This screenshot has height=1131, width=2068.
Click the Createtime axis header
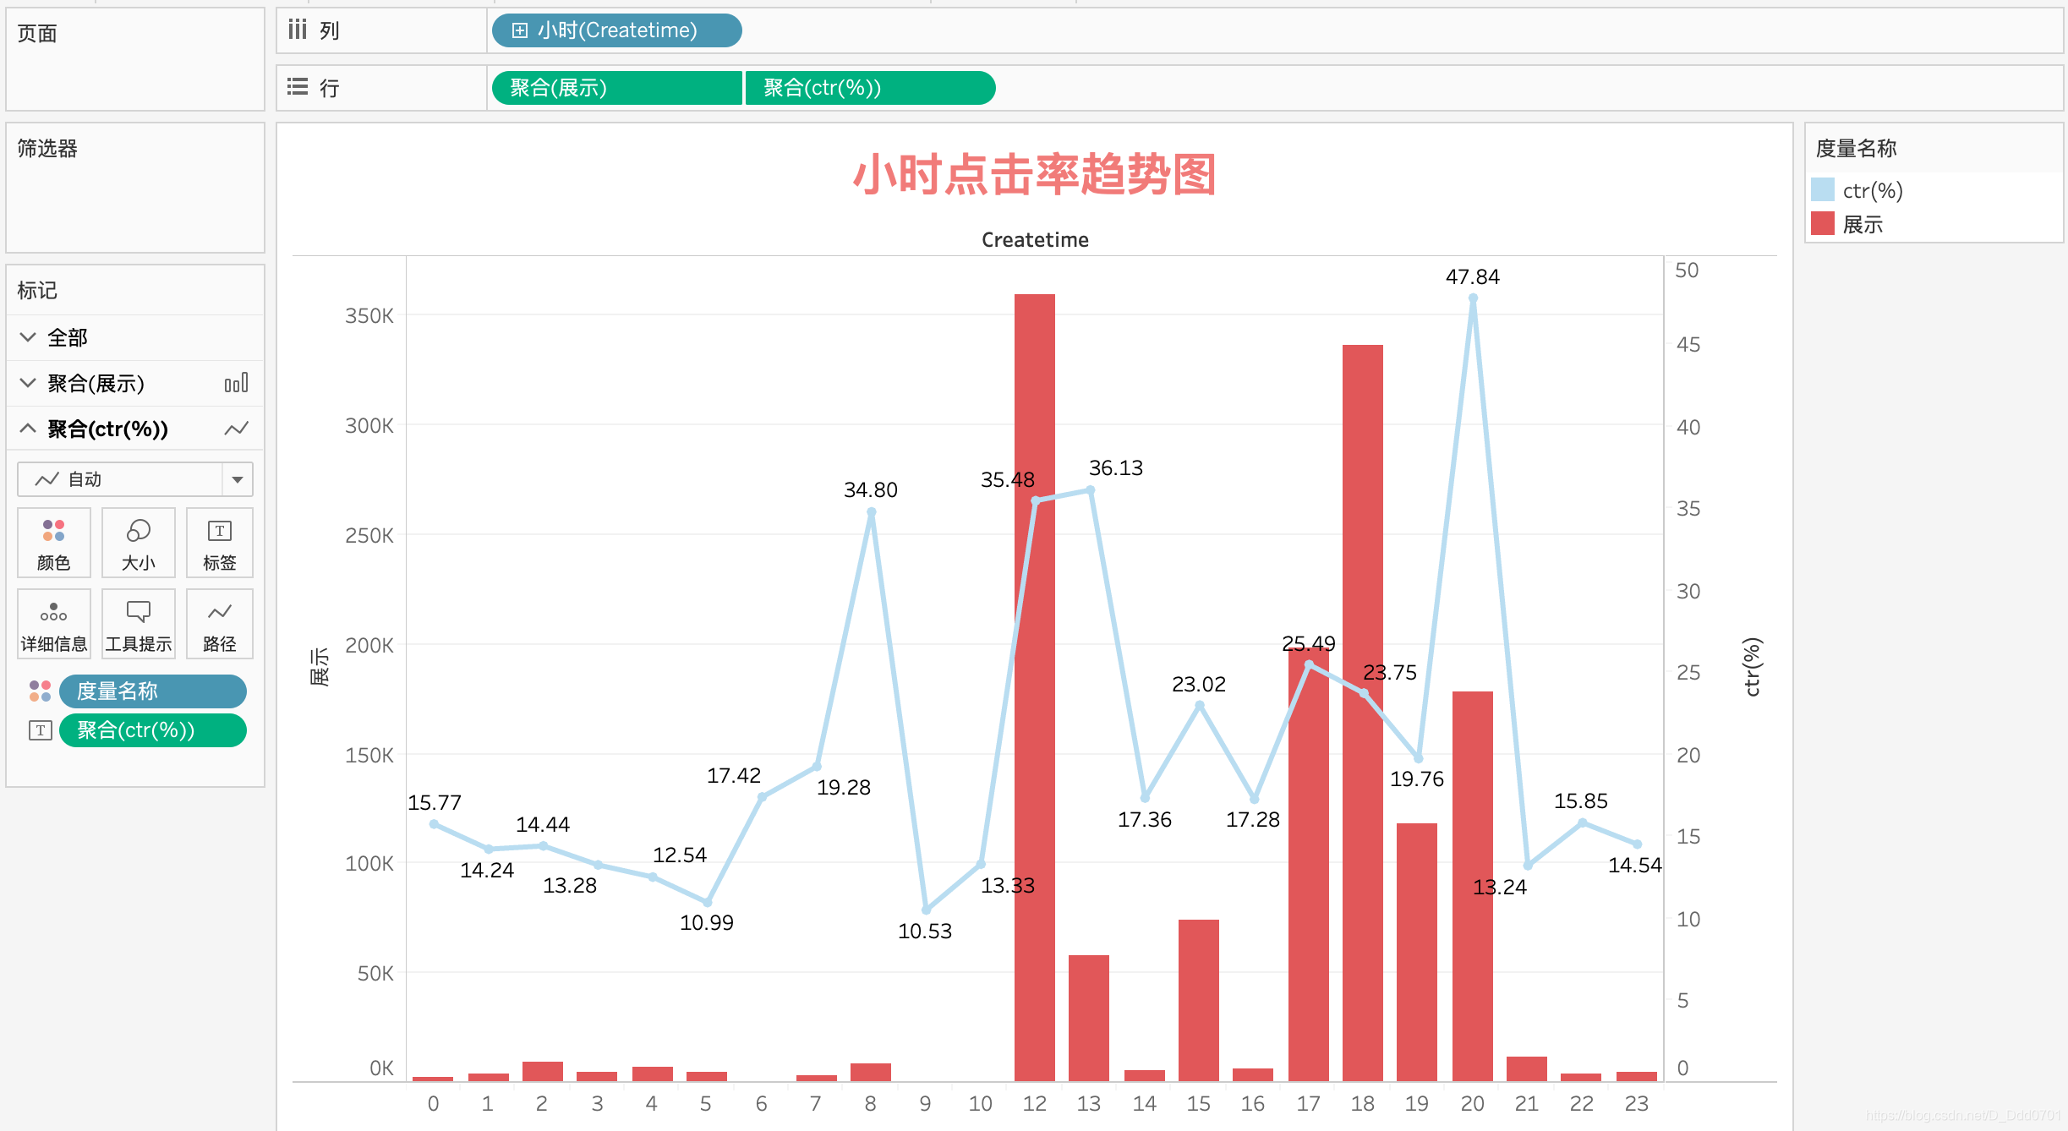click(1035, 240)
